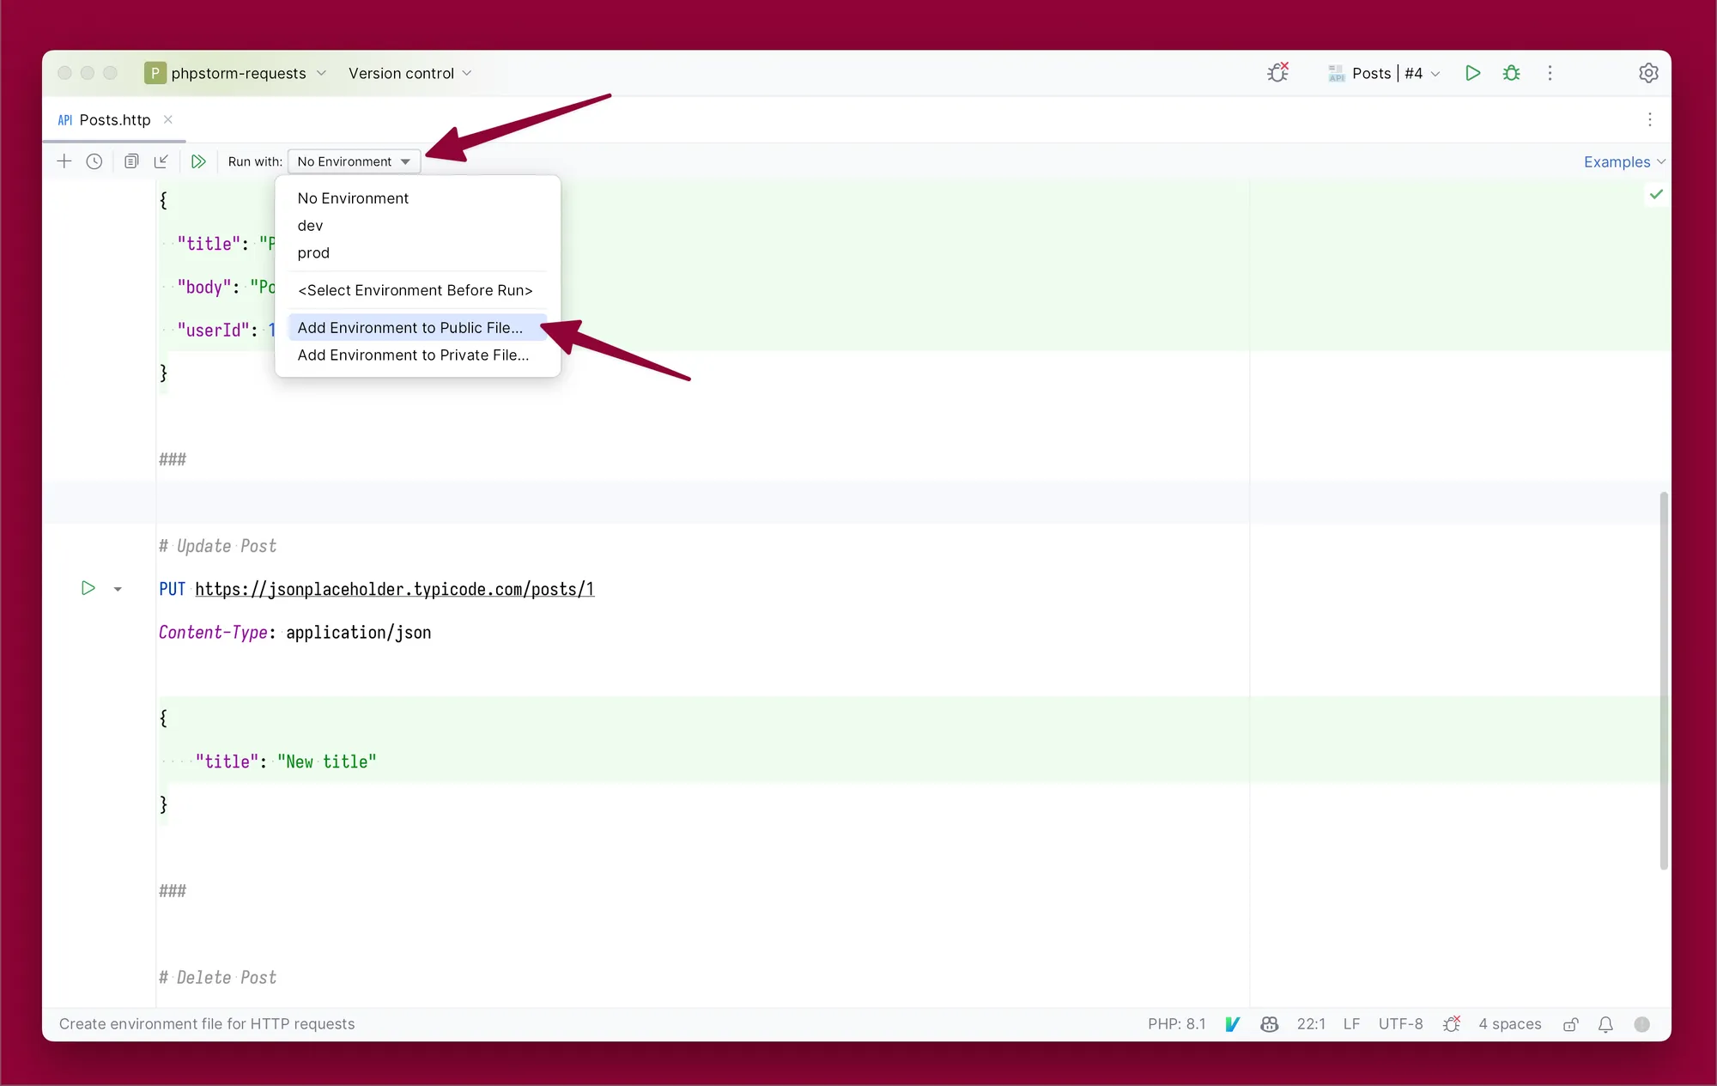The image size is (1717, 1086).
Task: Click Add Environment to Public File
Action: click(418, 328)
